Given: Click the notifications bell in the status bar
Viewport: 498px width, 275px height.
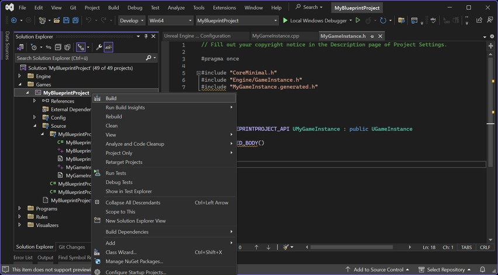Looking at the screenshot, I should tap(482, 270).
